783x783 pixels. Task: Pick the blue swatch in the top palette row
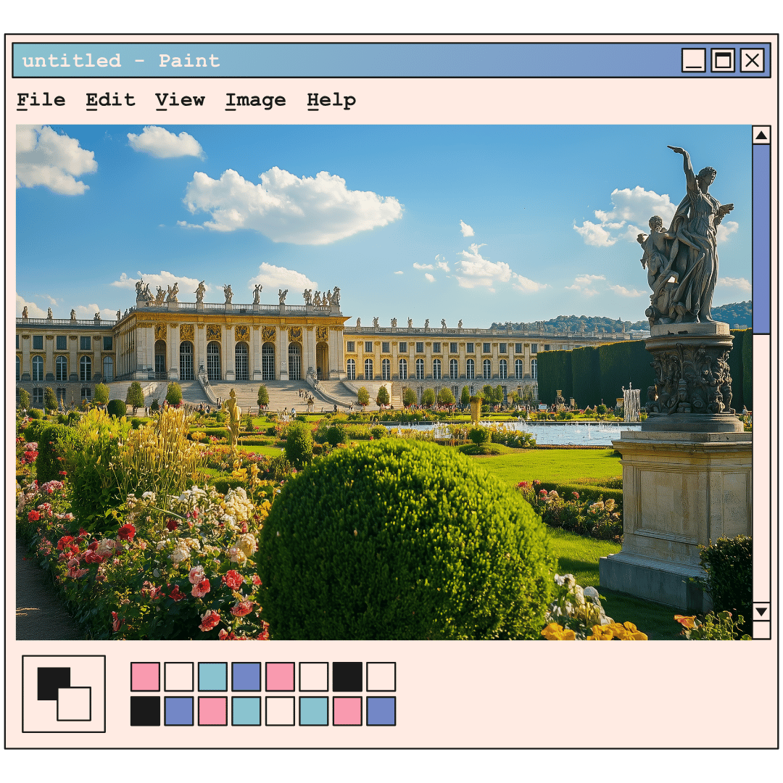pyautogui.click(x=246, y=676)
